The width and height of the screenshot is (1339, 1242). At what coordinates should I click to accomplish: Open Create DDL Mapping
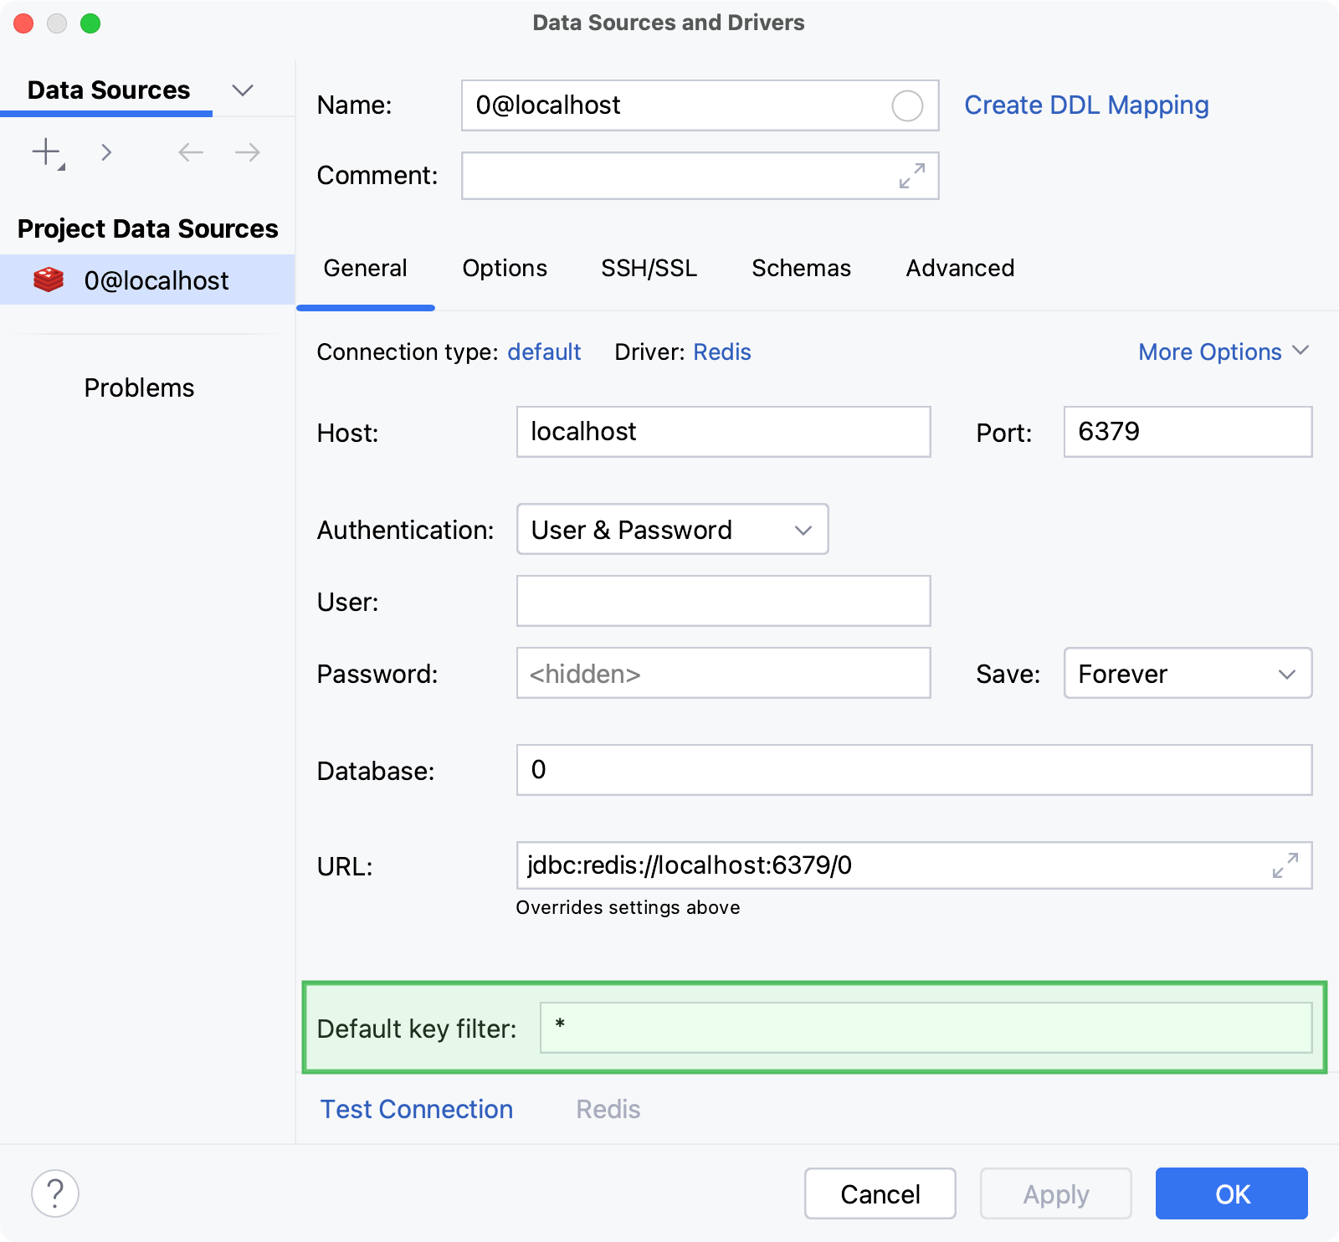pyautogui.click(x=1085, y=105)
